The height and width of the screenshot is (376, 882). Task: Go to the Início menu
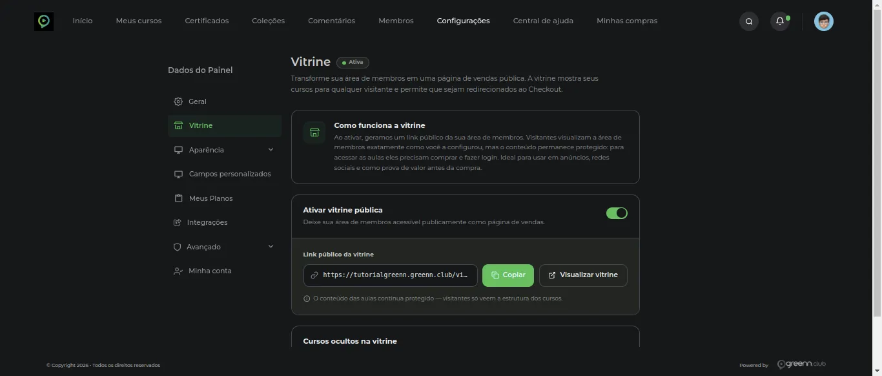[83, 21]
